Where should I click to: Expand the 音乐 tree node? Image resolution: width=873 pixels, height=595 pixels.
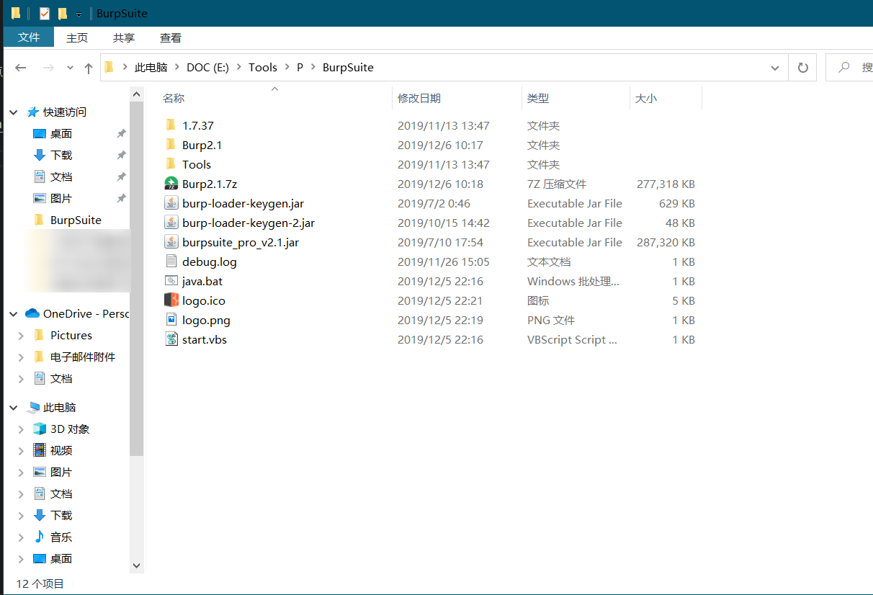click(x=21, y=537)
